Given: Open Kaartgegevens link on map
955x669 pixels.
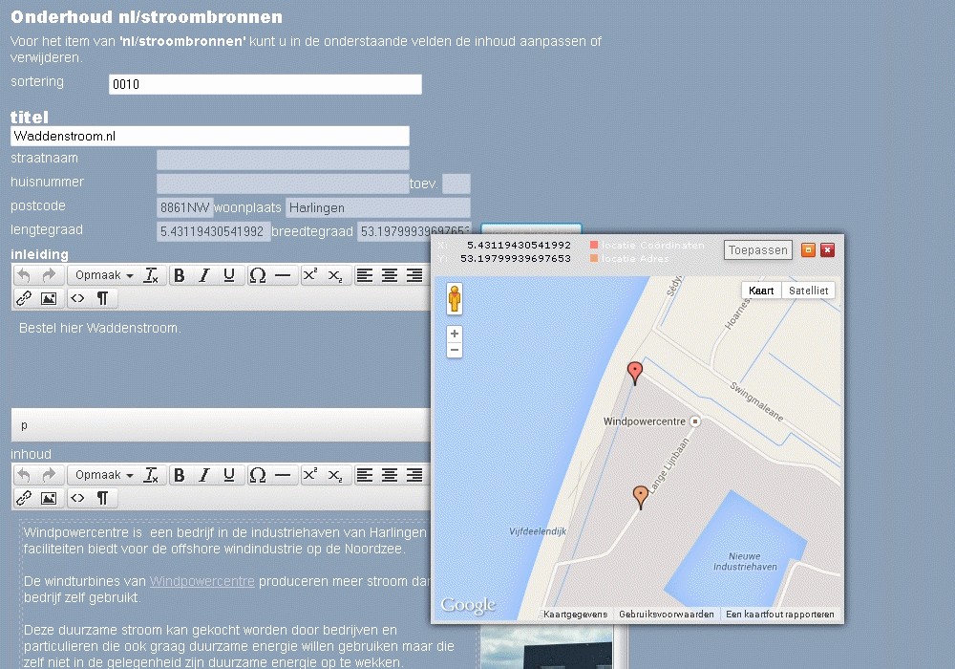Looking at the screenshot, I should tap(575, 615).
